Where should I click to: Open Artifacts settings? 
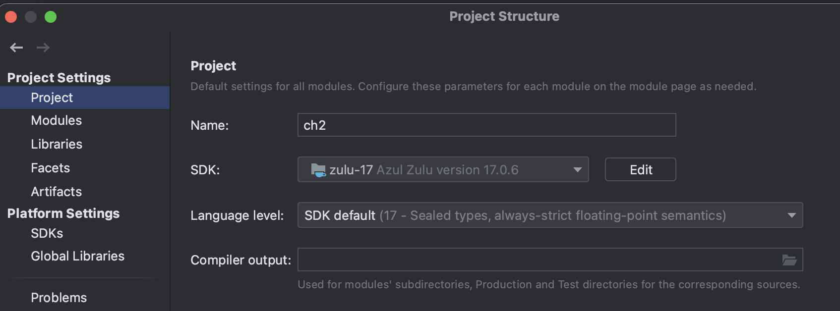(56, 192)
